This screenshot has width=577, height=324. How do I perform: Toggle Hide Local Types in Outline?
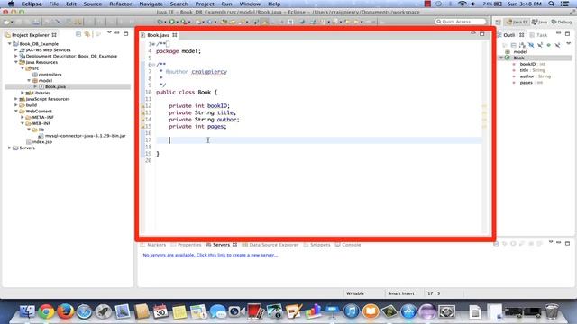tap(557, 45)
